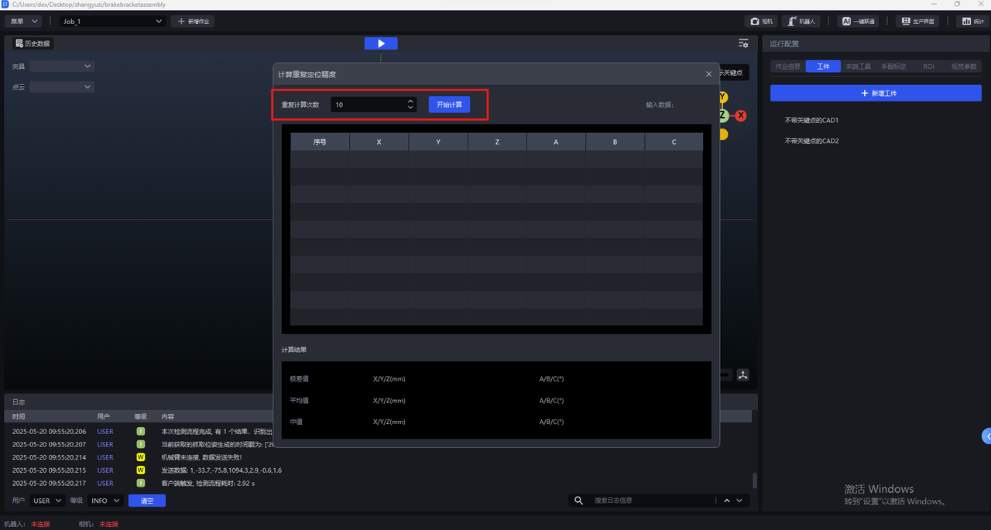This screenshot has width=991, height=530.
Task: Open the Job_1 job selector dropdown
Action: pos(113,22)
